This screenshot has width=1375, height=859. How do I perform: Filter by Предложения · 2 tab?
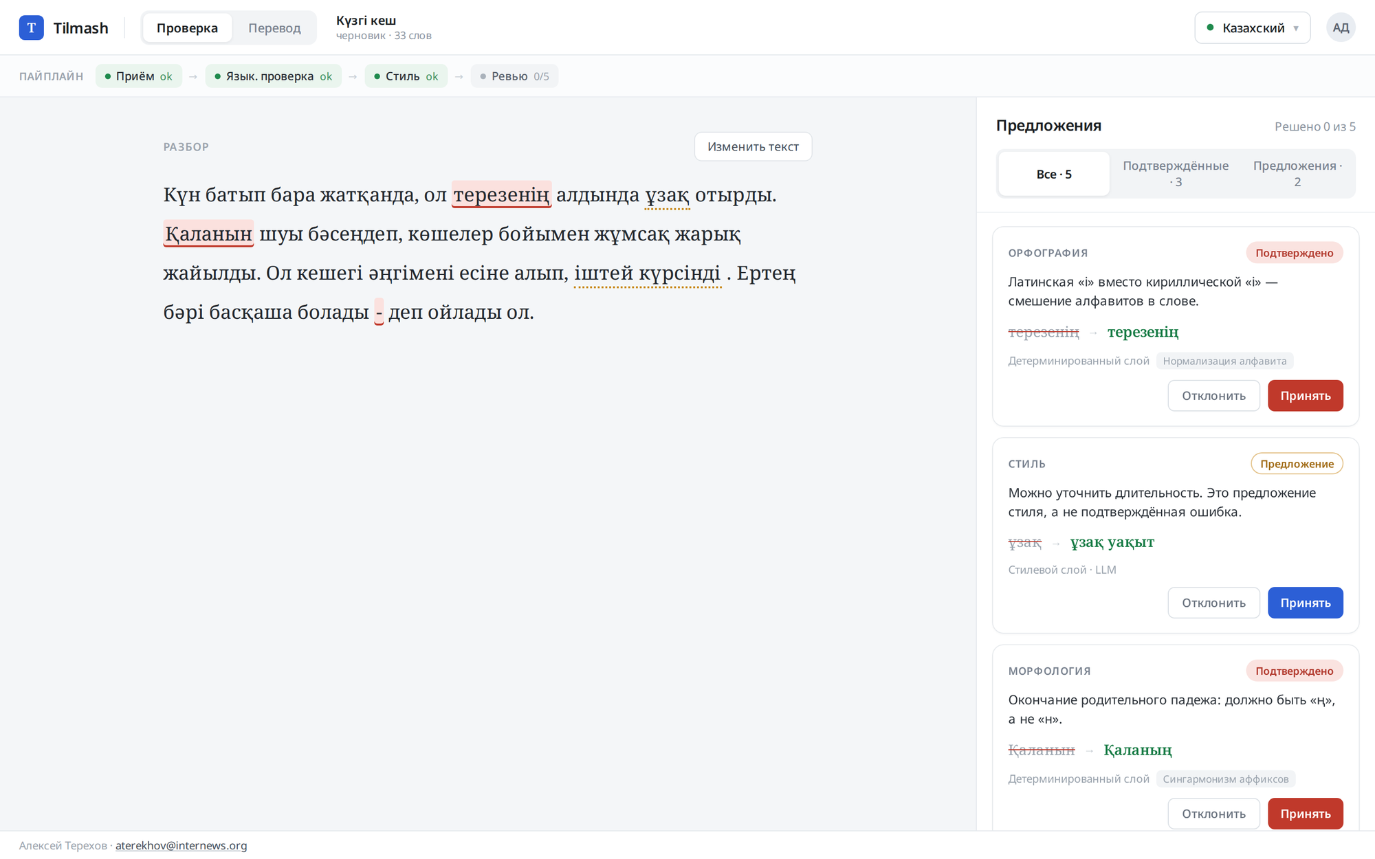coord(1297,174)
